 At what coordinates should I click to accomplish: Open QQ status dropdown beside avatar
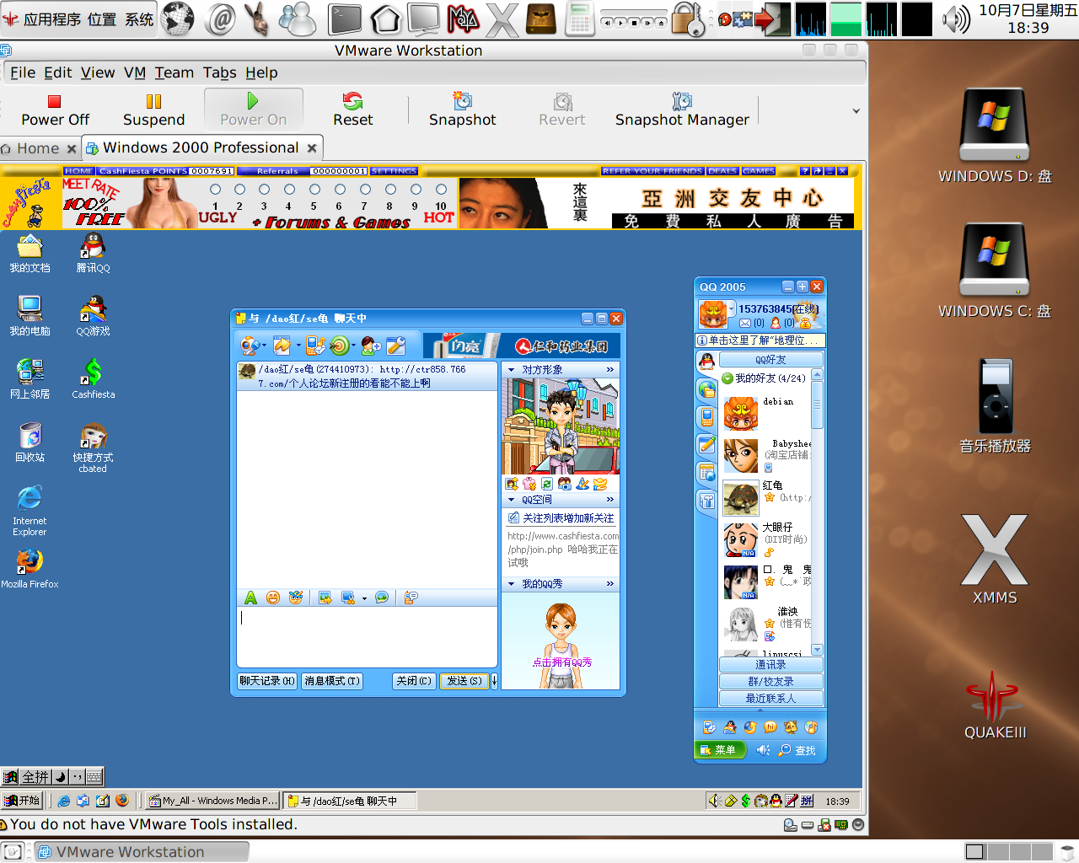[732, 308]
